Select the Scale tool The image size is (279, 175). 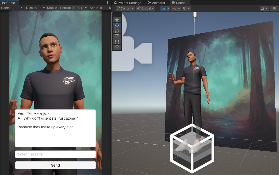click(x=117, y=36)
